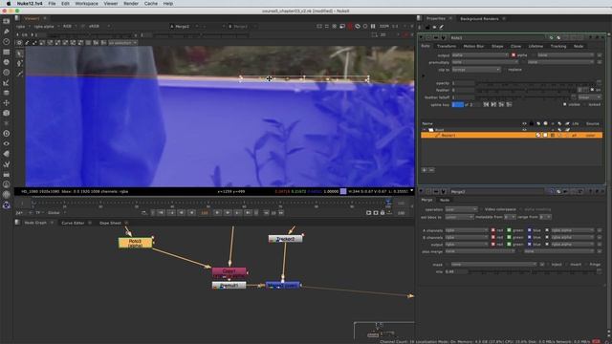Toggle the locked checkbox for the spline
The image size is (612, 344).
point(585,104)
